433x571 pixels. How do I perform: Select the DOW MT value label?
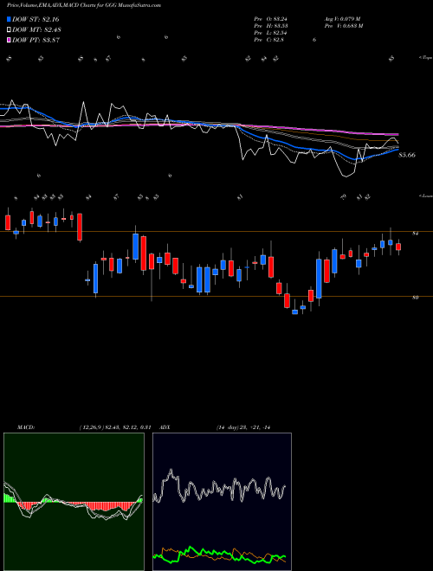click(36, 29)
